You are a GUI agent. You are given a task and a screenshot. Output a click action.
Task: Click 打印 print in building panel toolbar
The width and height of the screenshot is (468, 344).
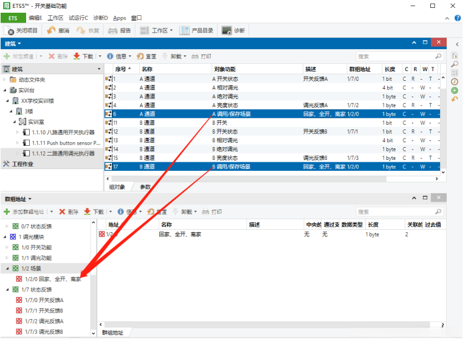coord(201,56)
